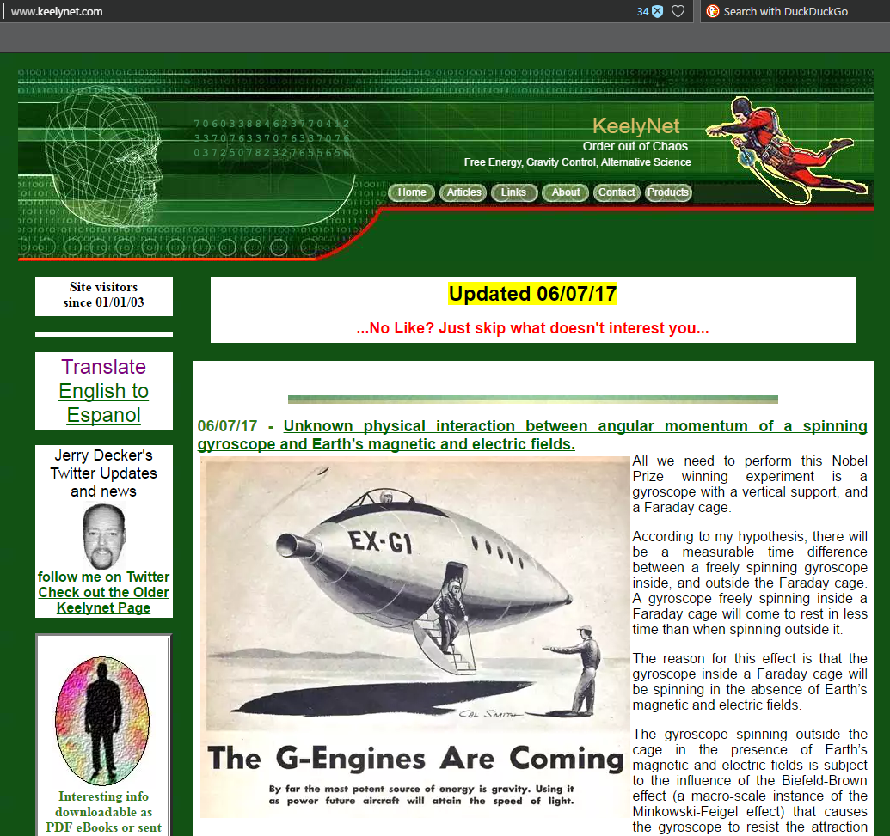Image resolution: width=890 pixels, height=836 pixels.
Task: Click the red 'No Like? Just skip' text
Action: [532, 328]
